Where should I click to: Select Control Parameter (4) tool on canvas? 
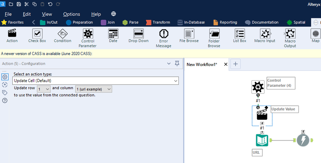pyautogui.click(x=258, y=87)
